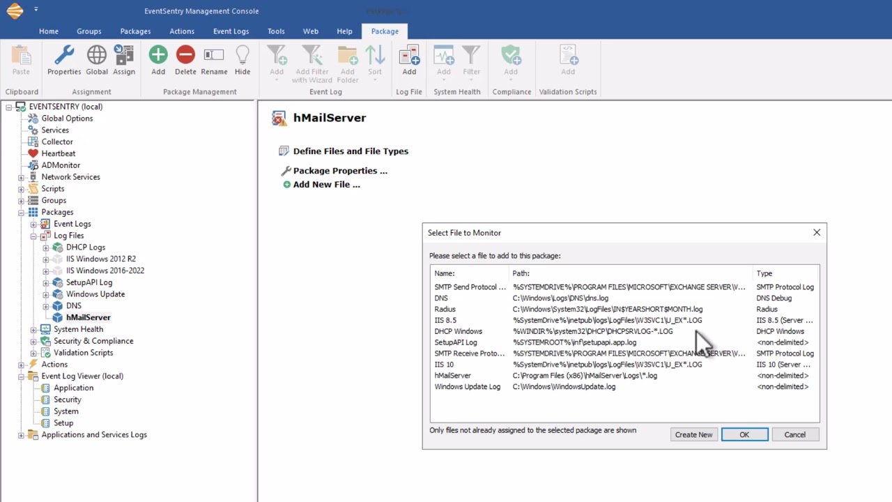Screen dimensions: 892x502
Task: Click Add New File link
Action: click(326, 185)
